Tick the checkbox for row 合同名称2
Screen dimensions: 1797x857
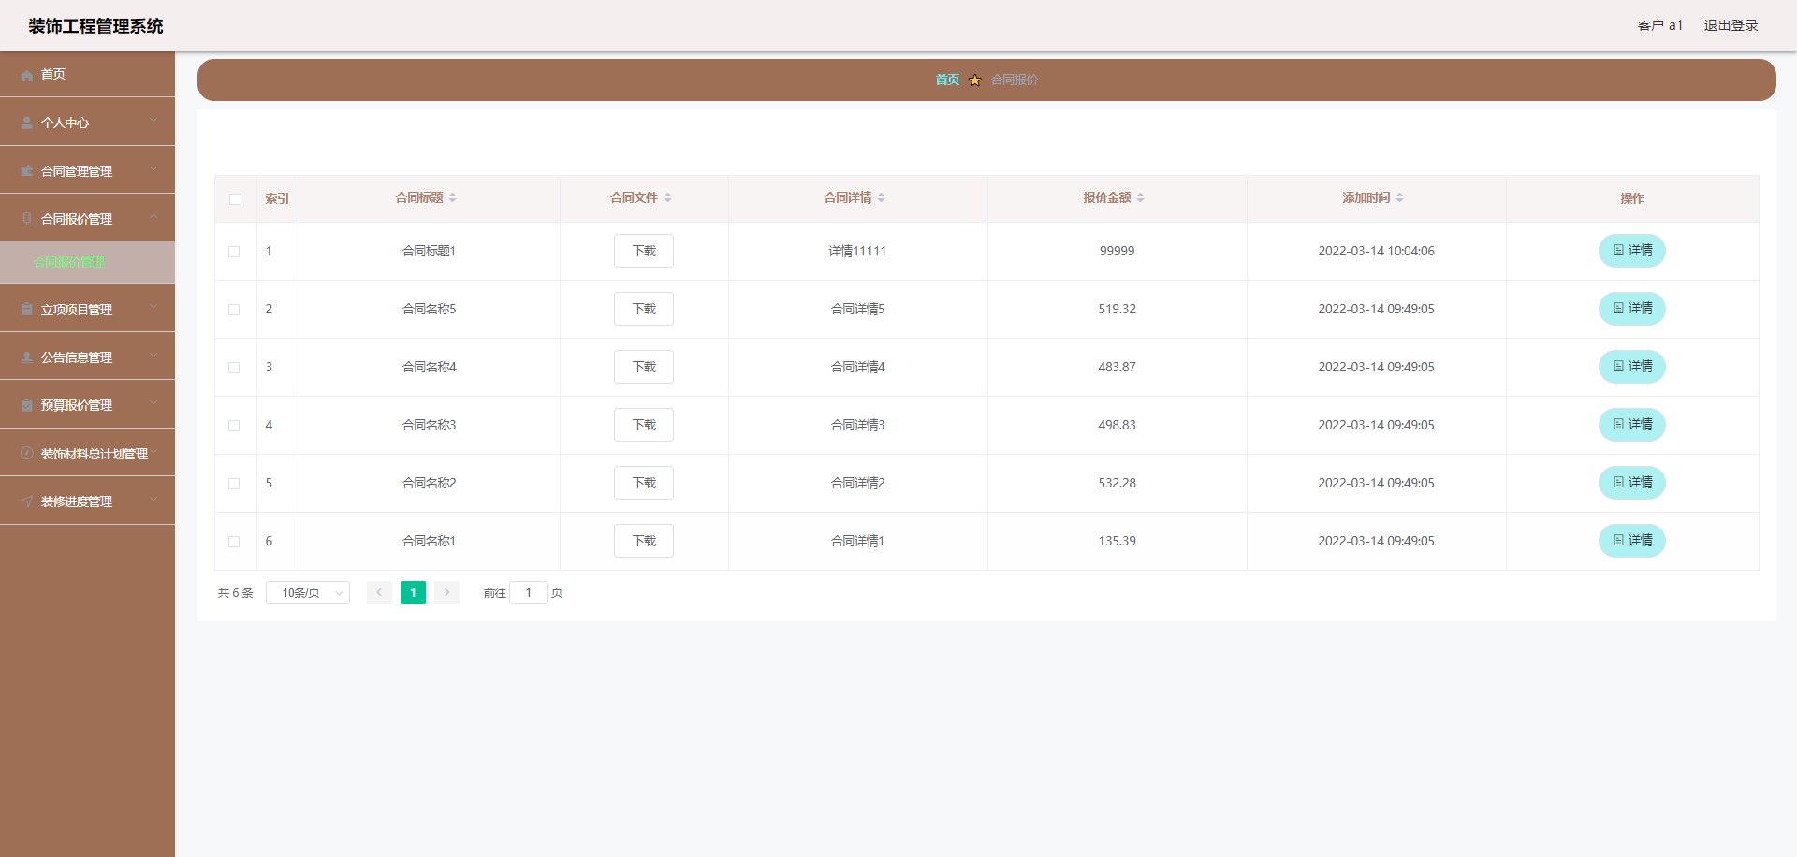tap(234, 484)
